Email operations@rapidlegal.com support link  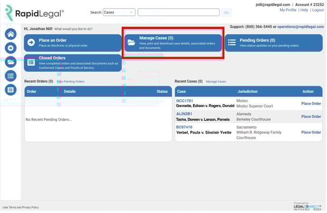tap(300, 27)
